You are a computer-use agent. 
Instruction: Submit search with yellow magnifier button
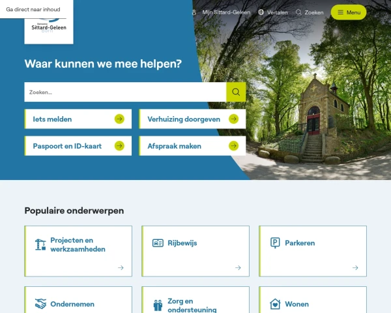click(236, 92)
